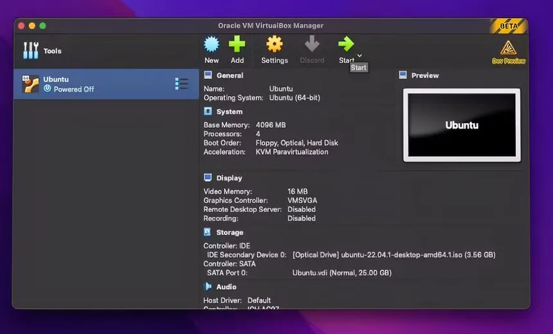Click the Ubuntu VM OS icon
The image size is (553, 334).
pos(30,84)
